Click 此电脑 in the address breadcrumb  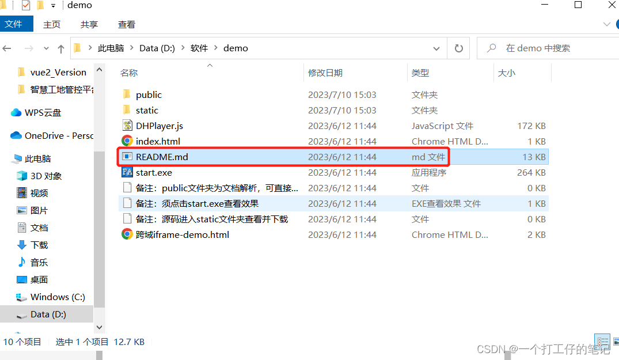(111, 48)
